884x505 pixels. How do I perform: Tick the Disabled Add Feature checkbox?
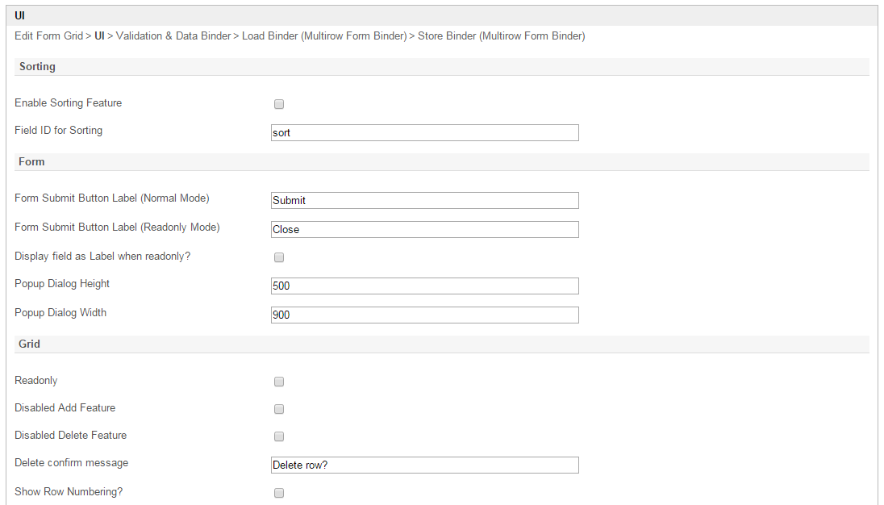279,409
